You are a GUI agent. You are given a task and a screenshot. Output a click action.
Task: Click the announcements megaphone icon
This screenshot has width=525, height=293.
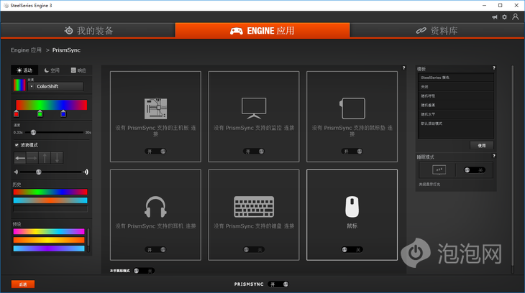pyautogui.click(x=495, y=17)
